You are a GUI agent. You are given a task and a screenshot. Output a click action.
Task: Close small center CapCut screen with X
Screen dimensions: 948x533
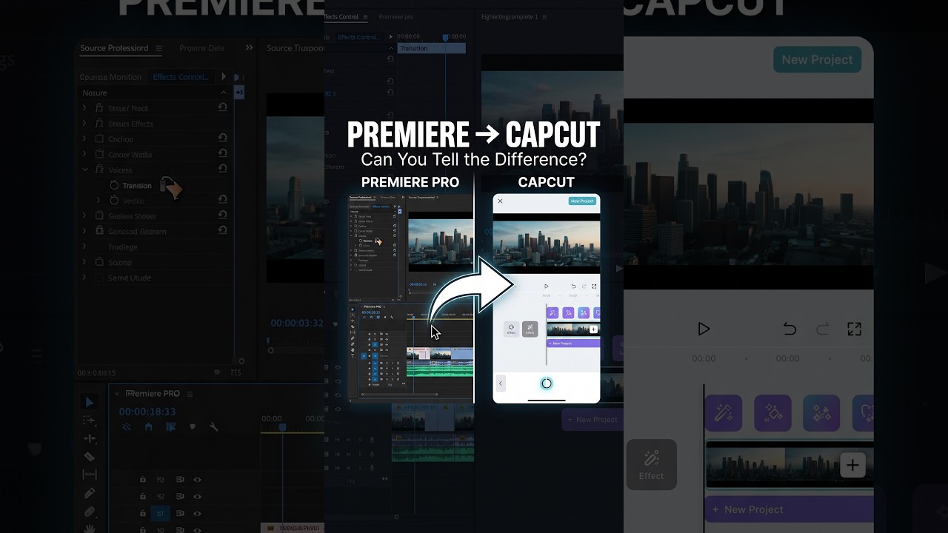click(500, 201)
